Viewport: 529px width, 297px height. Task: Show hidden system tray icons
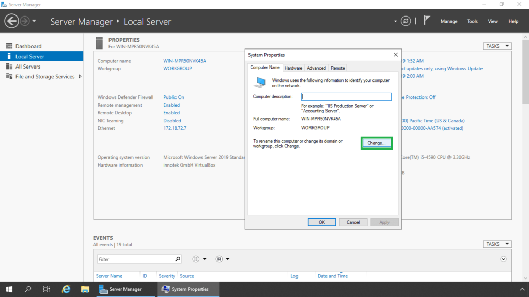coord(522,289)
